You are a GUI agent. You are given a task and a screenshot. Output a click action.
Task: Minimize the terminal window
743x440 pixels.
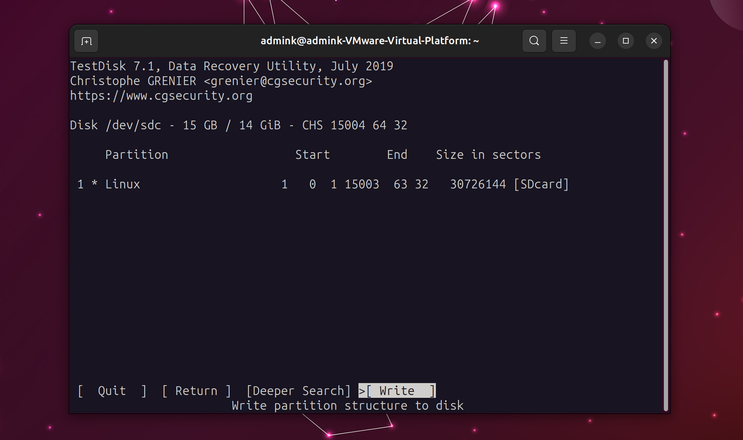tap(597, 41)
